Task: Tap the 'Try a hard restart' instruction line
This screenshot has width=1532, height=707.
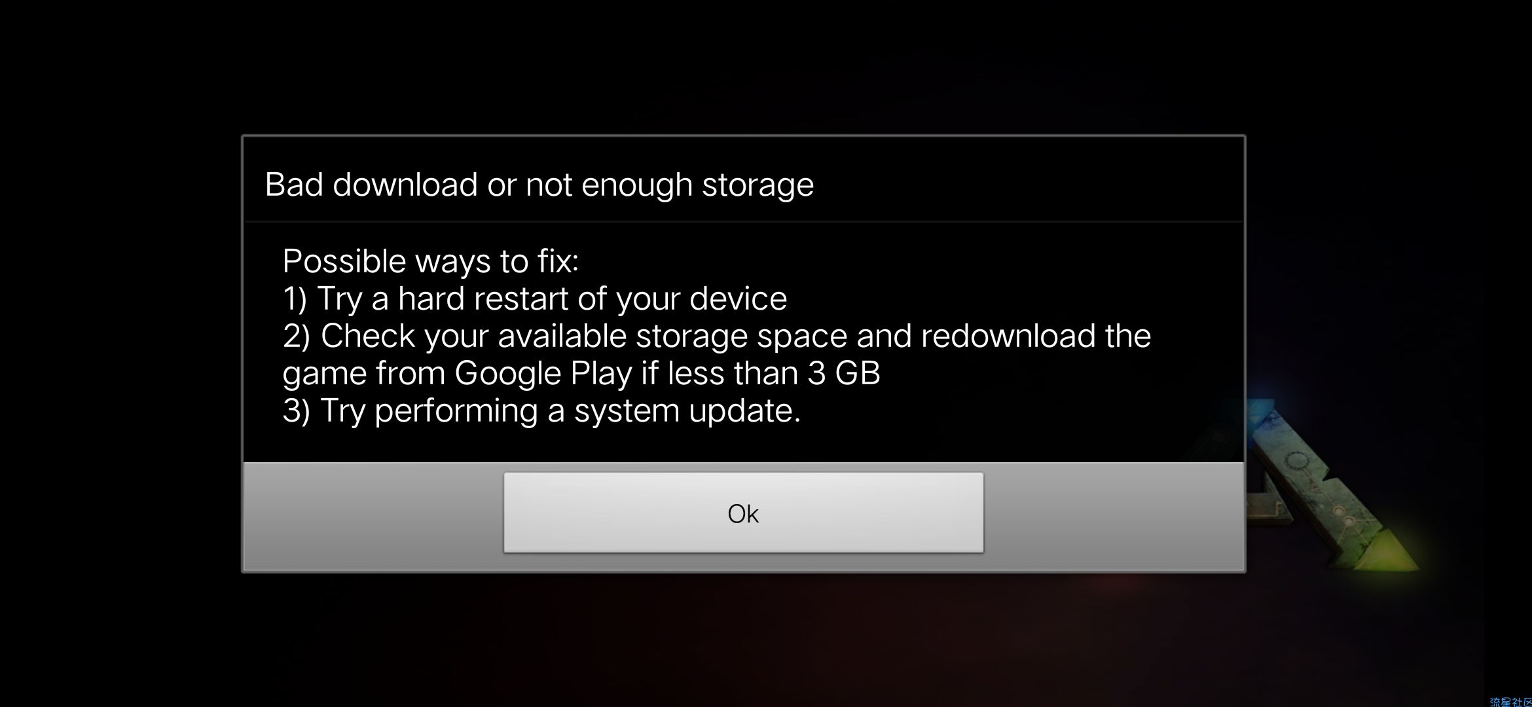Action: [x=535, y=299]
